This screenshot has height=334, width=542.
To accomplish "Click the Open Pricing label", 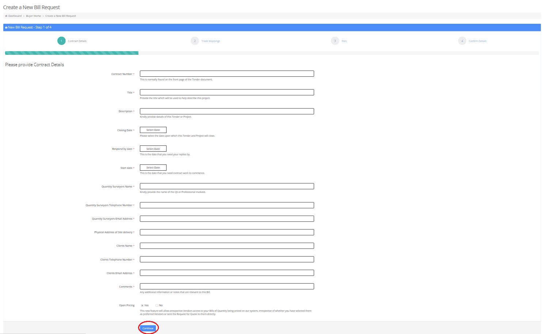I will [x=127, y=305].
